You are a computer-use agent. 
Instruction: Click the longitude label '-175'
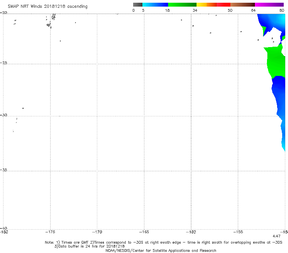50,232
